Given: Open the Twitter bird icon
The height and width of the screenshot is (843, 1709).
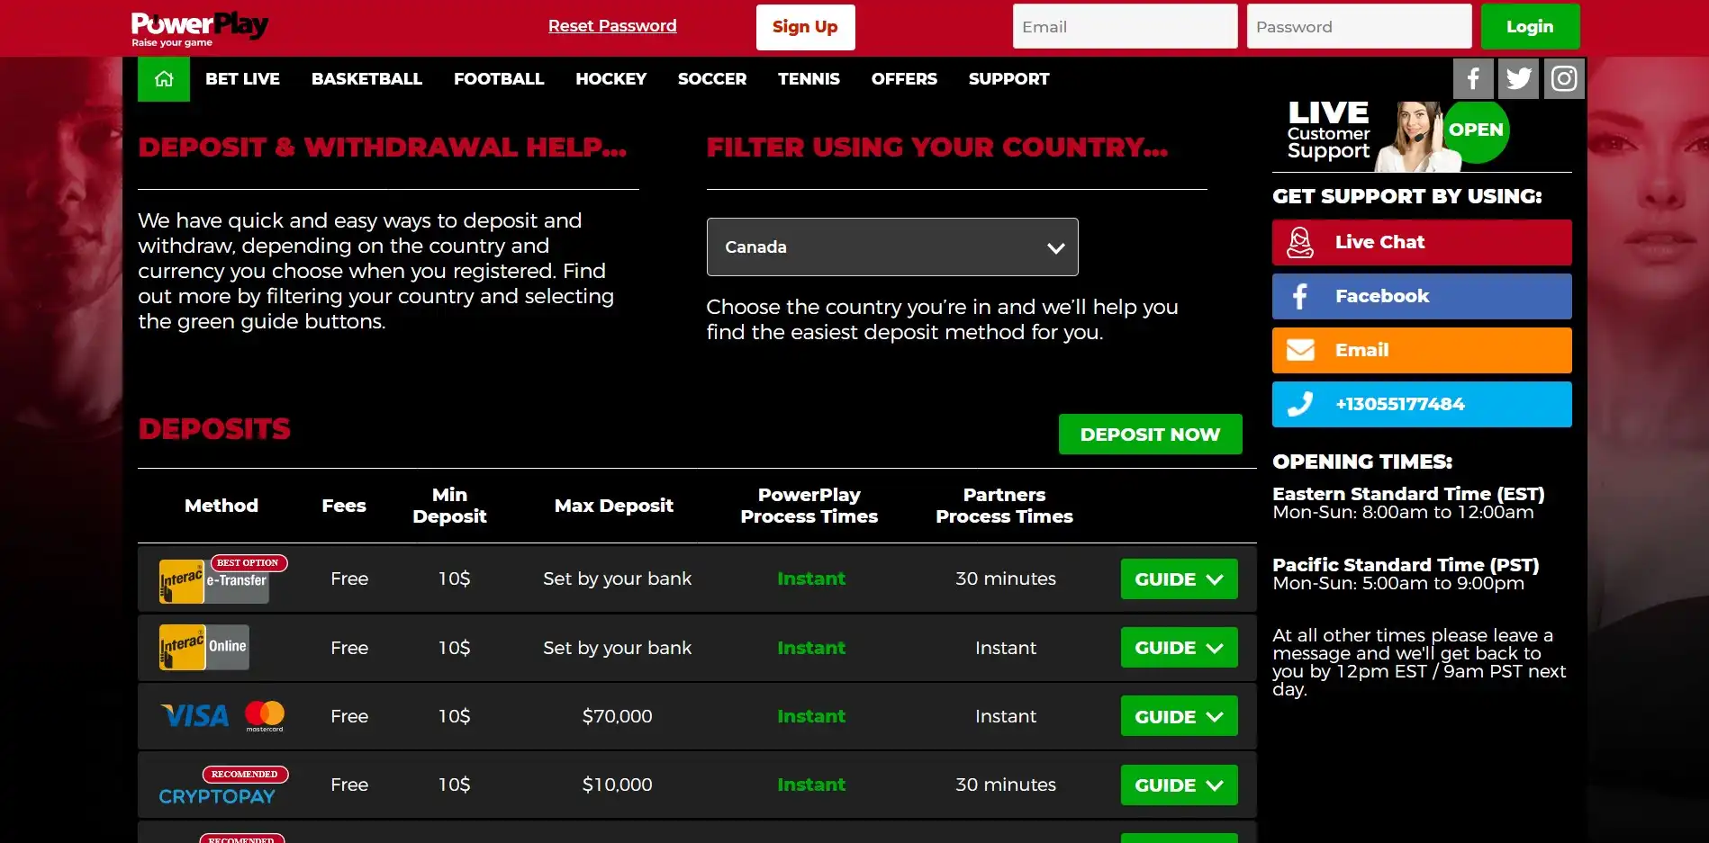Looking at the screenshot, I should point(1518,79).
